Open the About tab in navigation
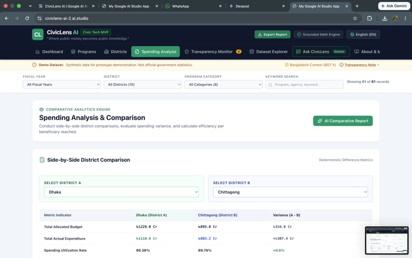Image resolution: width=412 pixels, height=258 pixels. (x=367, y=52)
